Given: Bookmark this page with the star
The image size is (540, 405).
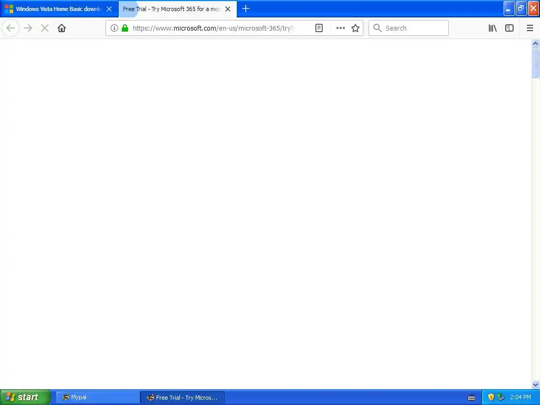Looking at the screenshot, I should (x=355, y=28).
